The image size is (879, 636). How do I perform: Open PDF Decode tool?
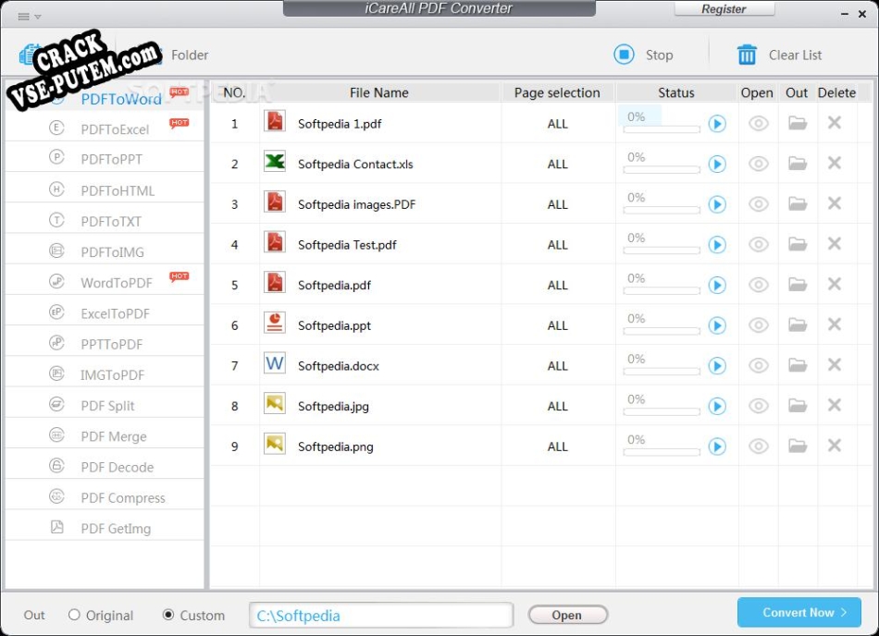point(105,467)
